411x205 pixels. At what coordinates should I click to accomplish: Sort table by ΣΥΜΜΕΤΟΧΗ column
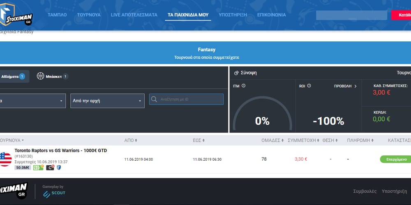click(x=303, y=140)
